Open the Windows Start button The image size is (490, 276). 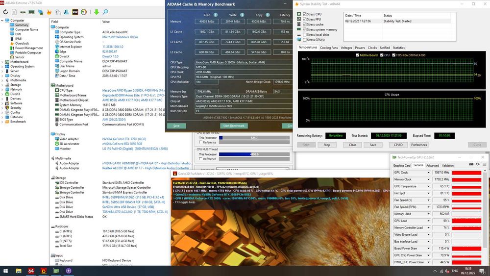point(5,271)
